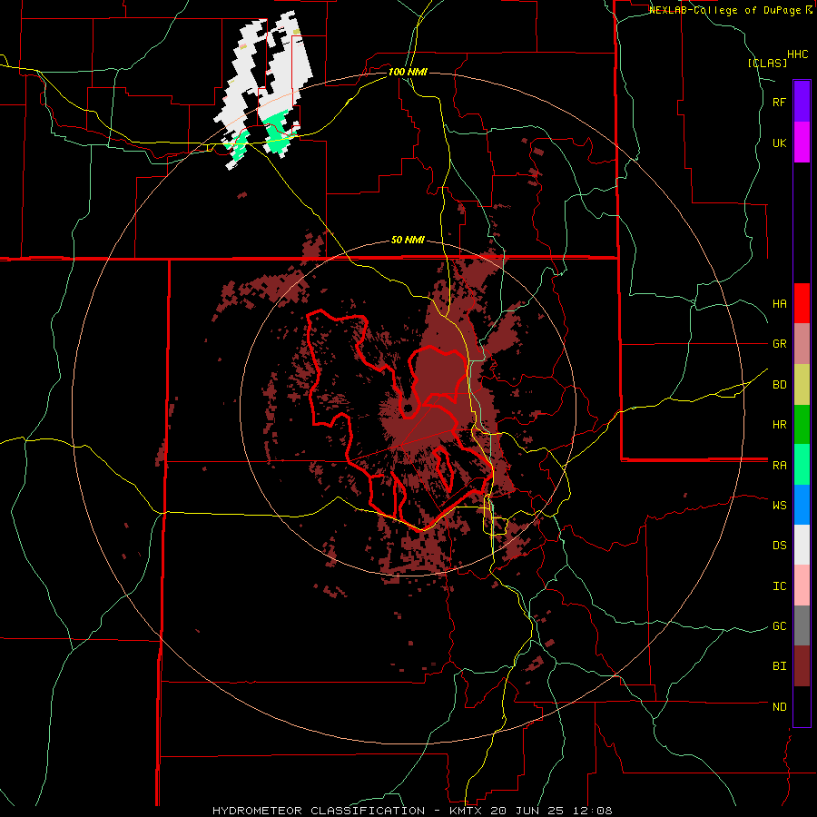Click the GC gray legend swatch
Viewport: 817px width, 817px height.
[802, 625]
